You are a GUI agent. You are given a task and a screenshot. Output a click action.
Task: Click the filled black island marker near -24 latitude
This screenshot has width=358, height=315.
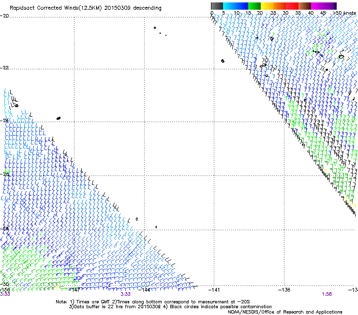[59, 118]
